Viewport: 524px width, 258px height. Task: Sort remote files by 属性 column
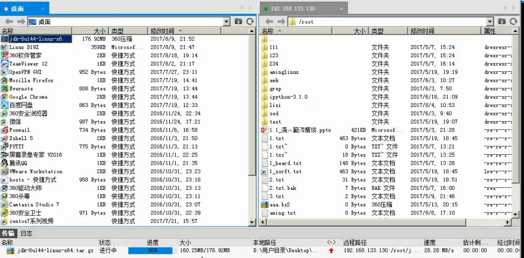click(497, 31)
